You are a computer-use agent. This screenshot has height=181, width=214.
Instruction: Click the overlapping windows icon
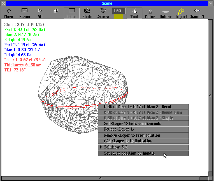point(56,11)
